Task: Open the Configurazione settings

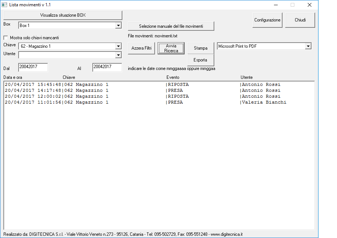Action: tap(267, 20)
